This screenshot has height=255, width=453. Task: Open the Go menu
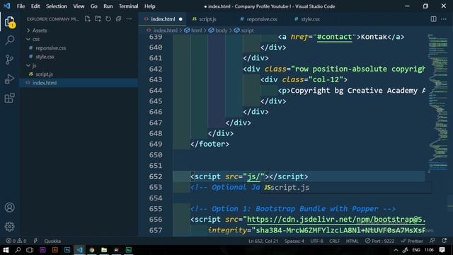click(x=94, y=6)
